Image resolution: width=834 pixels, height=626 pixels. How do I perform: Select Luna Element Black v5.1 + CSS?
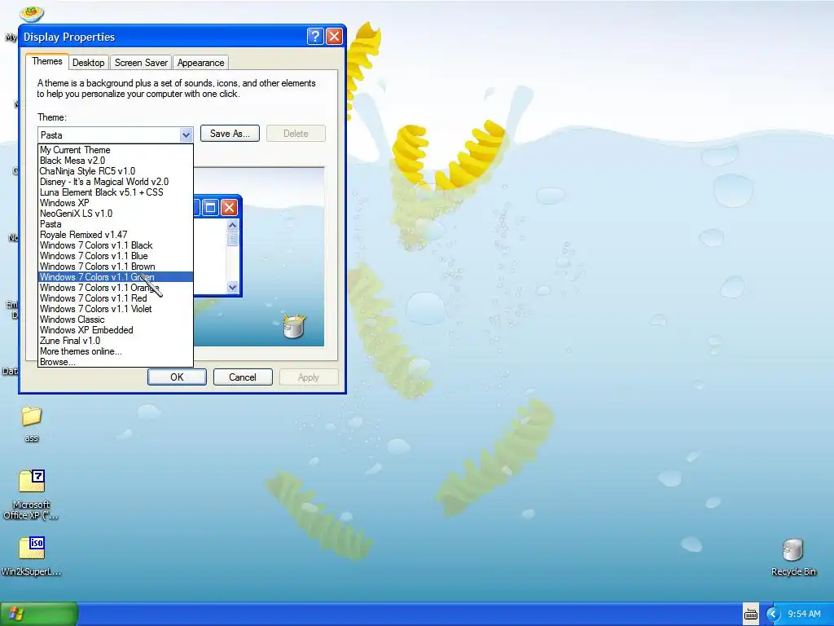pos(116,192)
